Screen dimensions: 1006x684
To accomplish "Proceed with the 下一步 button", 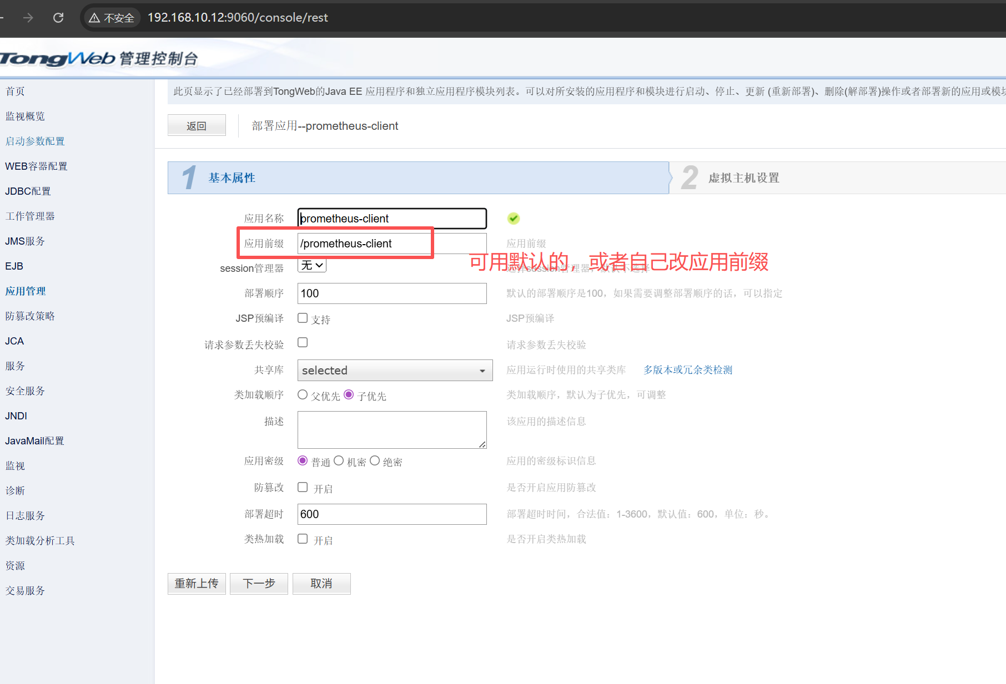I will point(259,584).
